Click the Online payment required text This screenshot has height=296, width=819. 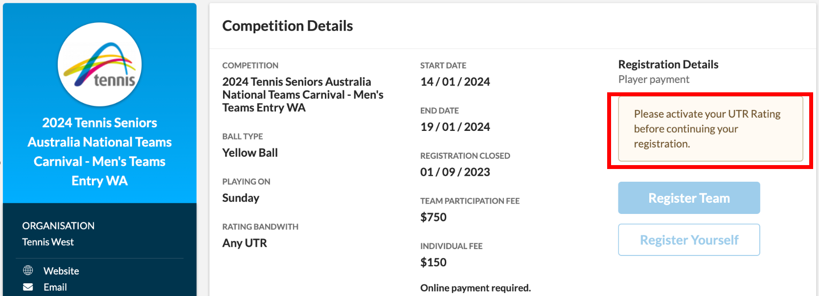[476, 288]
